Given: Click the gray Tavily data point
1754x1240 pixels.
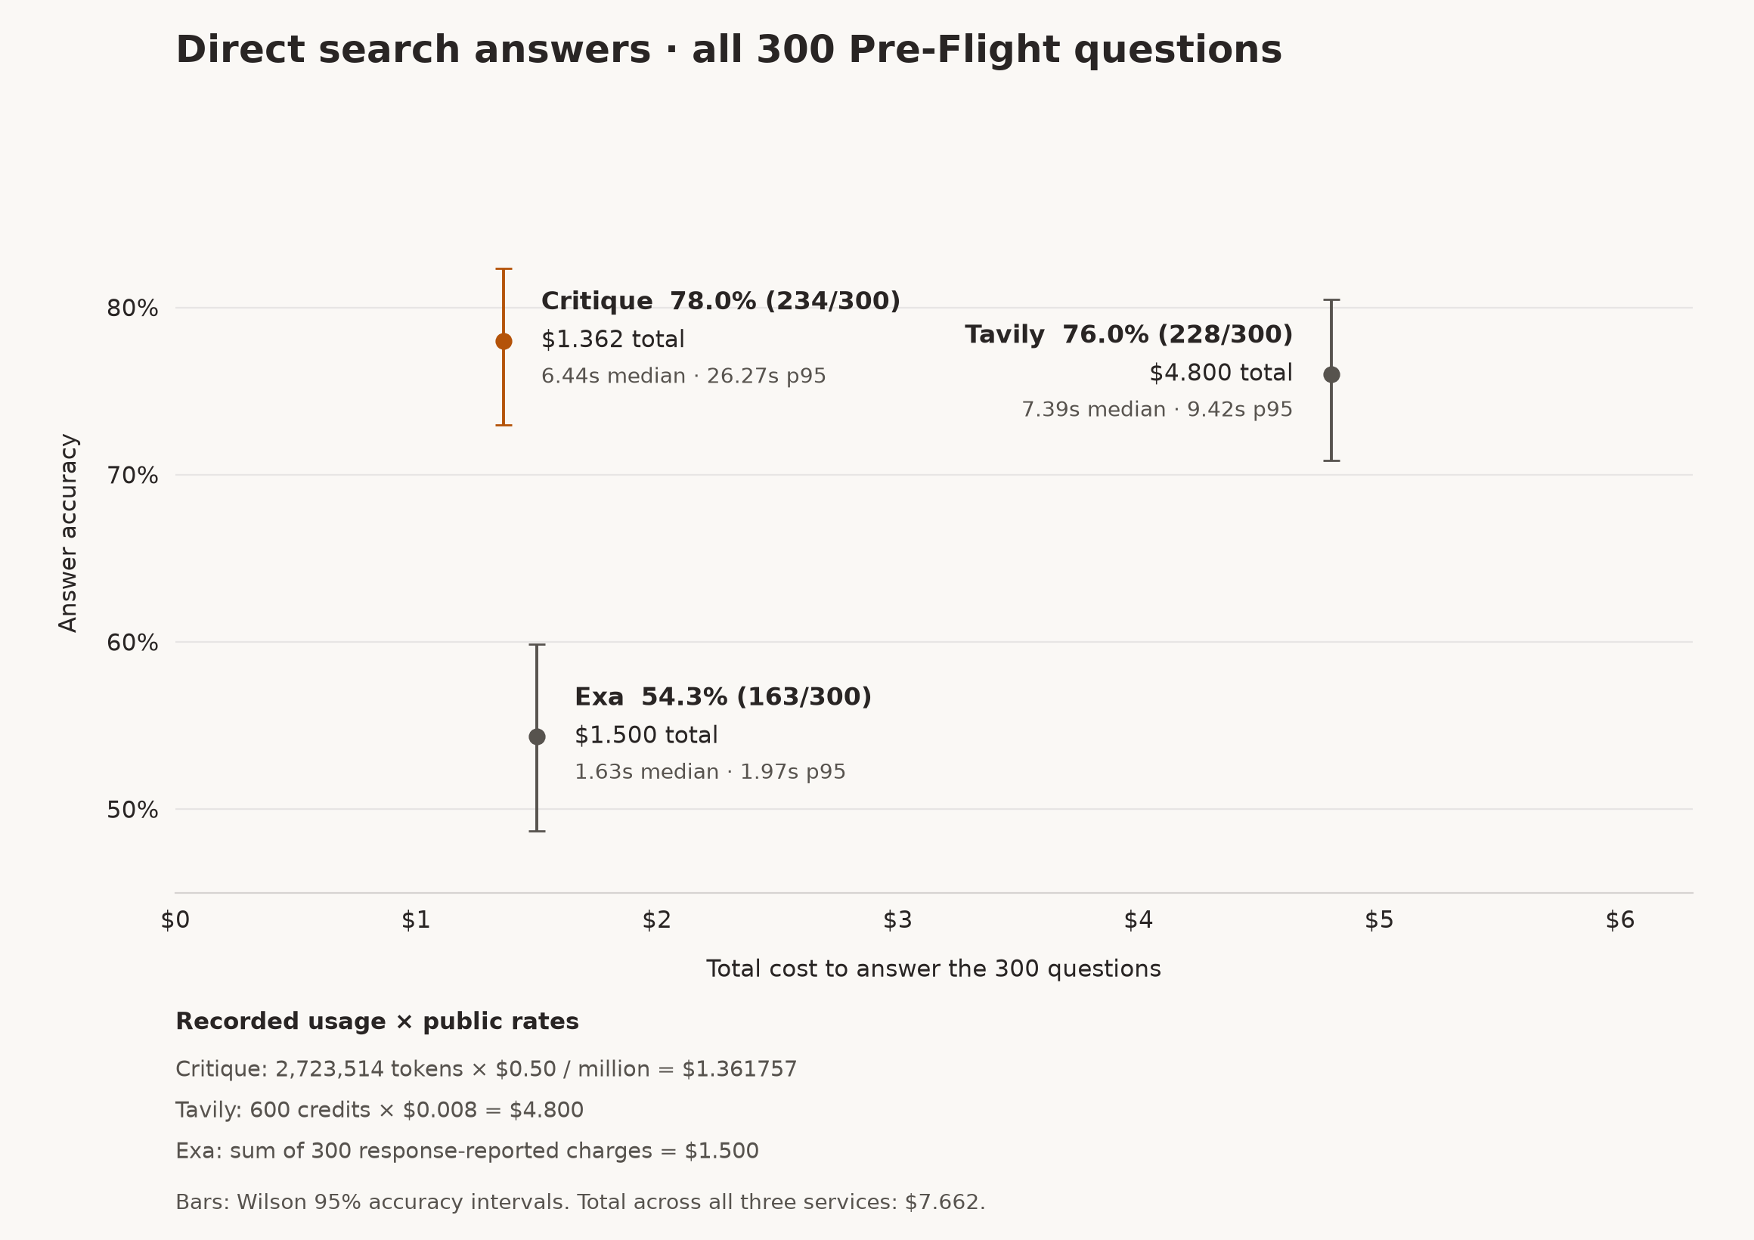Looking at the screenshot, I should (x=1331, y=374).
